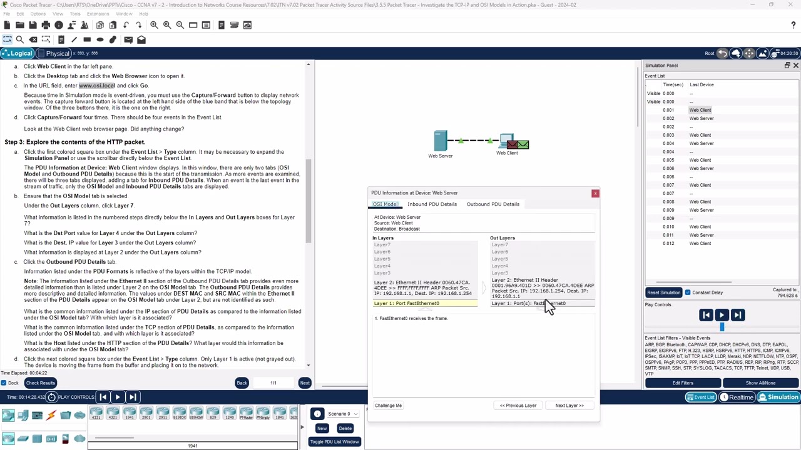Click the Redo arrow icon

pyautogui.click(x=138, y=25)
